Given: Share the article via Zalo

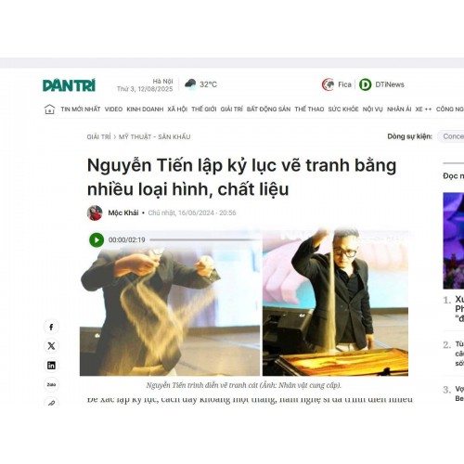Looking at the screenshot, I should pos(51,384).
